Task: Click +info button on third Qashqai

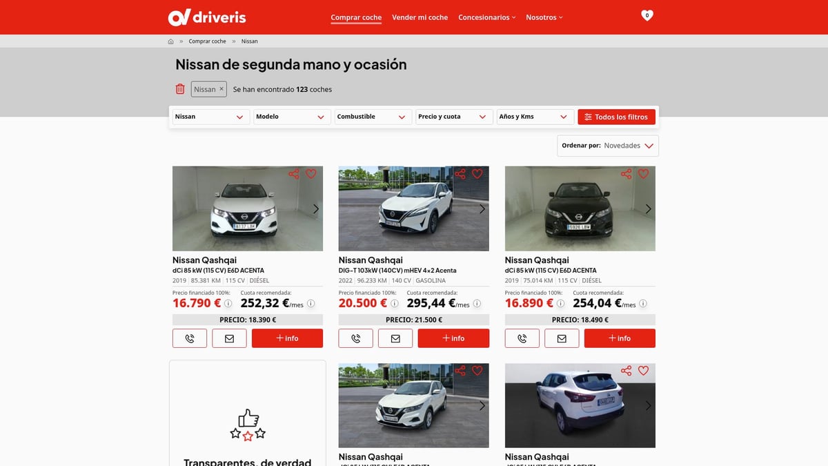Action: pos(620,338)
